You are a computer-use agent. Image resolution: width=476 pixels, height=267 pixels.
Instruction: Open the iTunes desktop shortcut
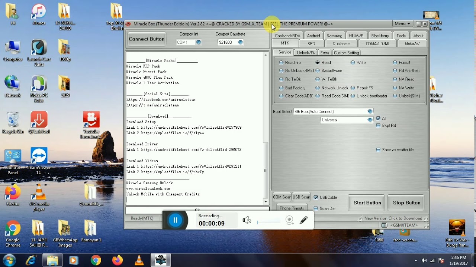coord(39,14)
